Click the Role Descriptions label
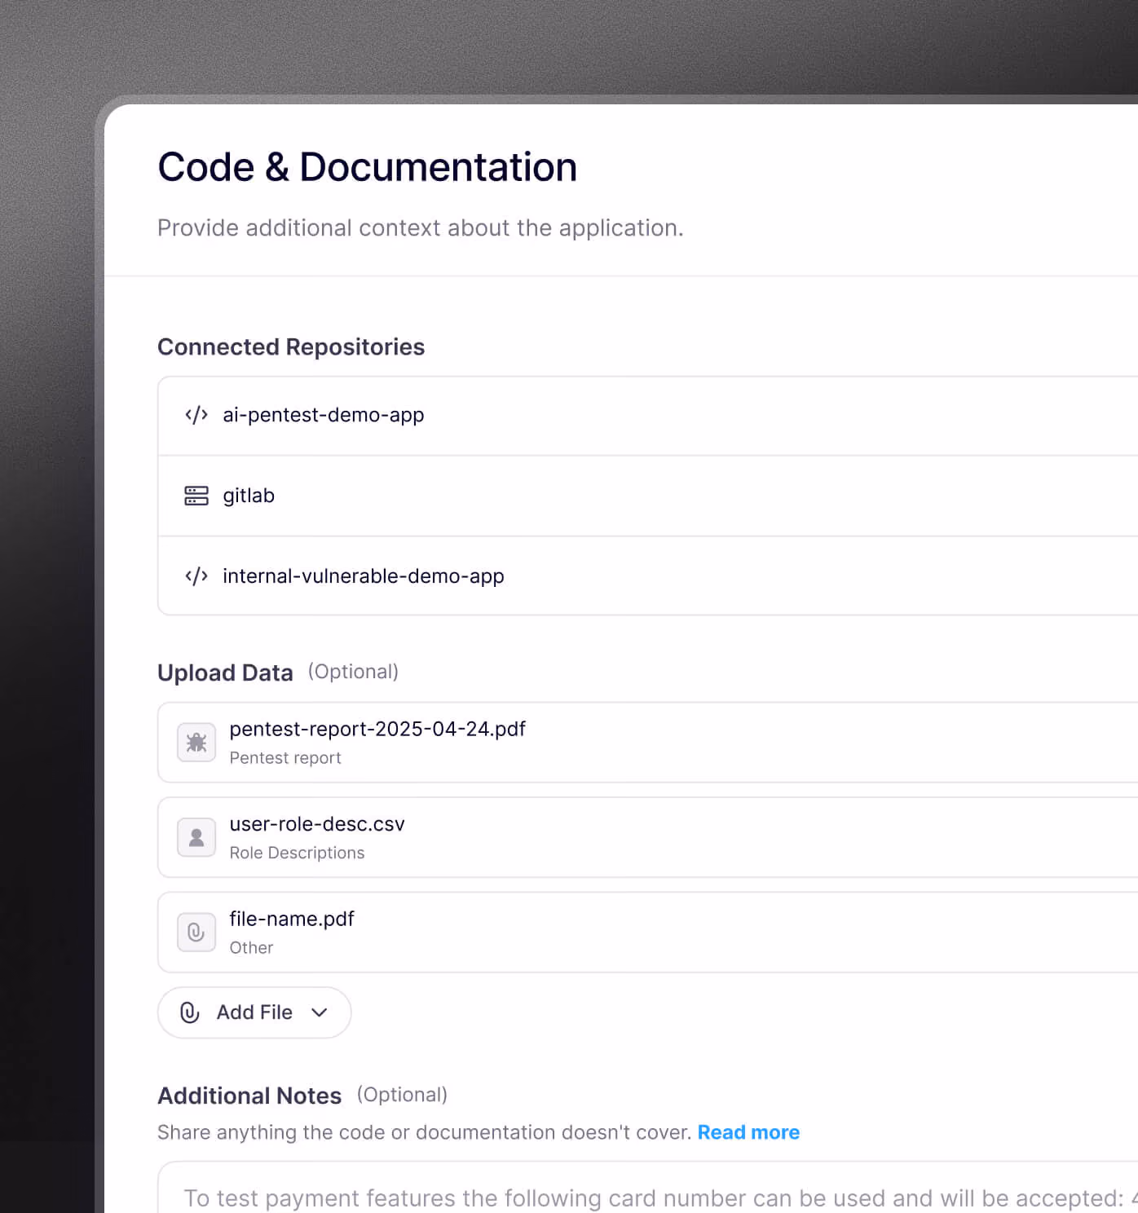The image size is (1138, 1213). (x=297, y=853)
